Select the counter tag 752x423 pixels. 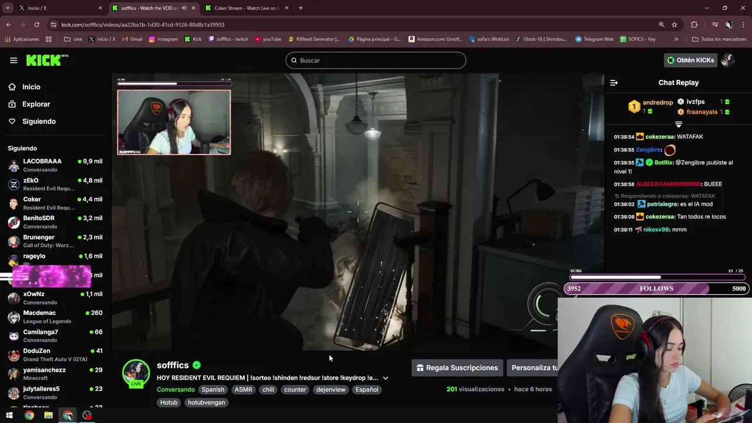(x=295, y=390)
